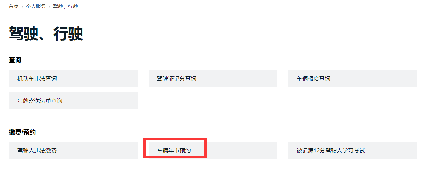Click the 查询 section heading
This screenshot has width=422, height=176.
(x=15, y=60)
